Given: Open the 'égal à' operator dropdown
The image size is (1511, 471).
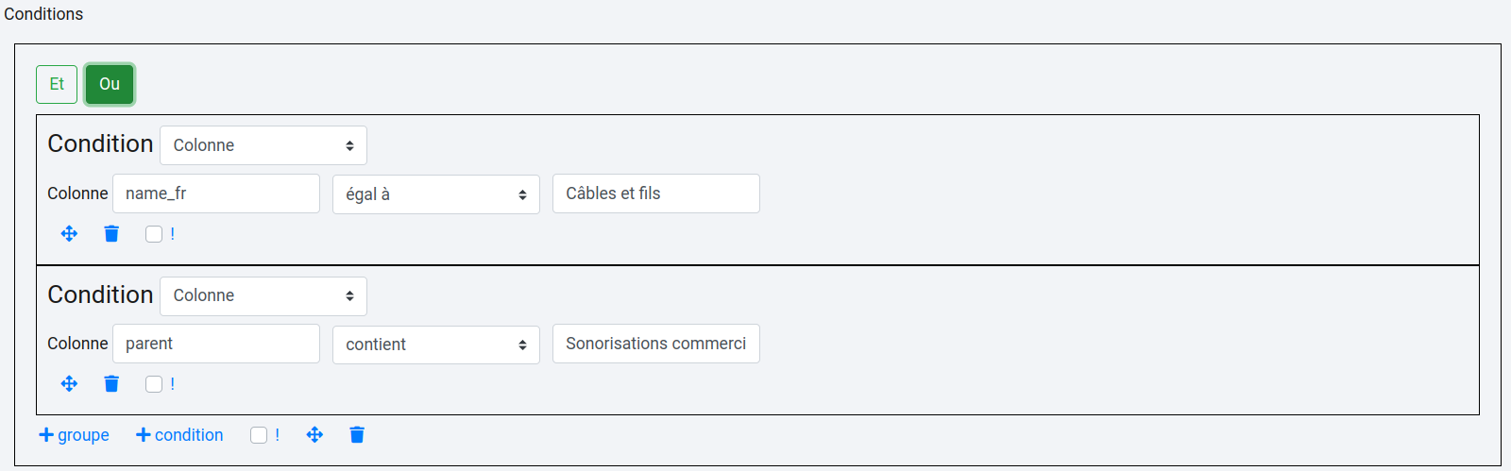Looking at the screenshot, I should 435,194.
